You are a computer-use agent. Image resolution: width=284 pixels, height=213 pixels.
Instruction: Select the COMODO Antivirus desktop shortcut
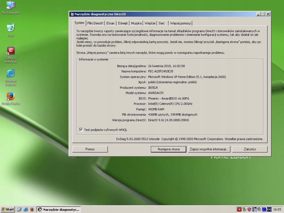pyautogui.click(x=11, y=55)
